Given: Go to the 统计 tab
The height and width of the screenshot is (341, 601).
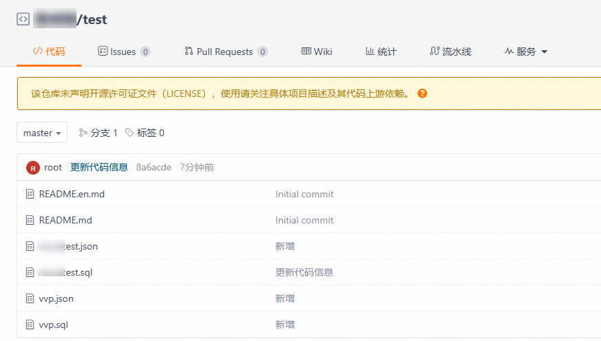Looking at the screenshot, I should (381, 52).
